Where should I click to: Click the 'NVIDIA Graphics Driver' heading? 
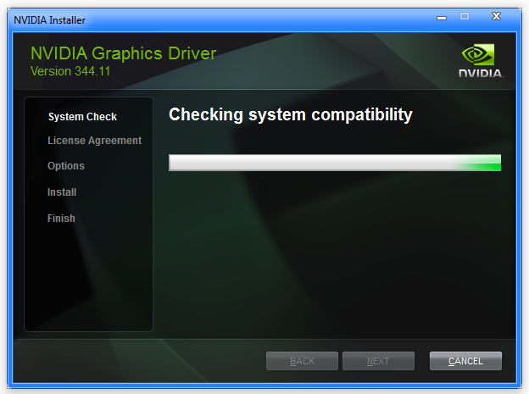click(123, 53)
